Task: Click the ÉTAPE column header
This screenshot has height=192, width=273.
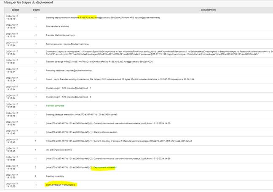Action: pyautogui.click(x=36, y=9)
